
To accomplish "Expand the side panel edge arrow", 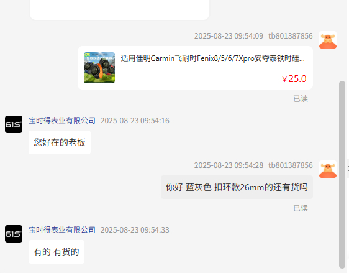I will [348, 169].
